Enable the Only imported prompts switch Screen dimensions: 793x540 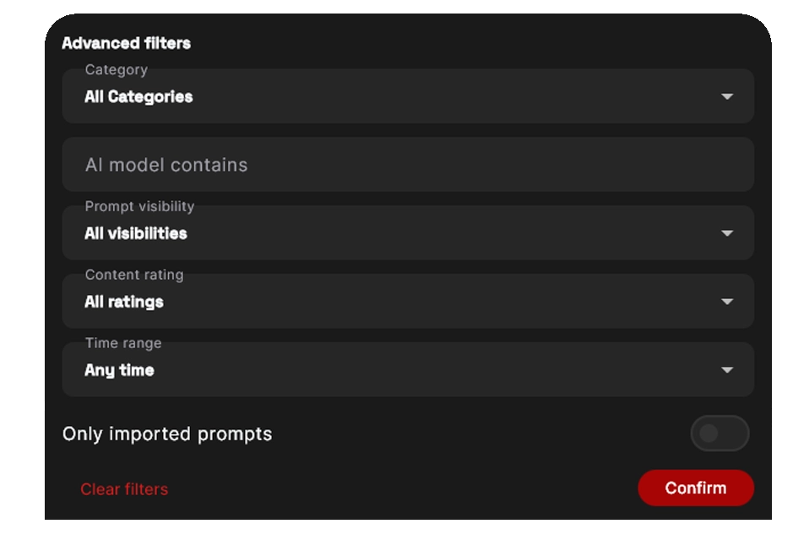tap(720, 434)
